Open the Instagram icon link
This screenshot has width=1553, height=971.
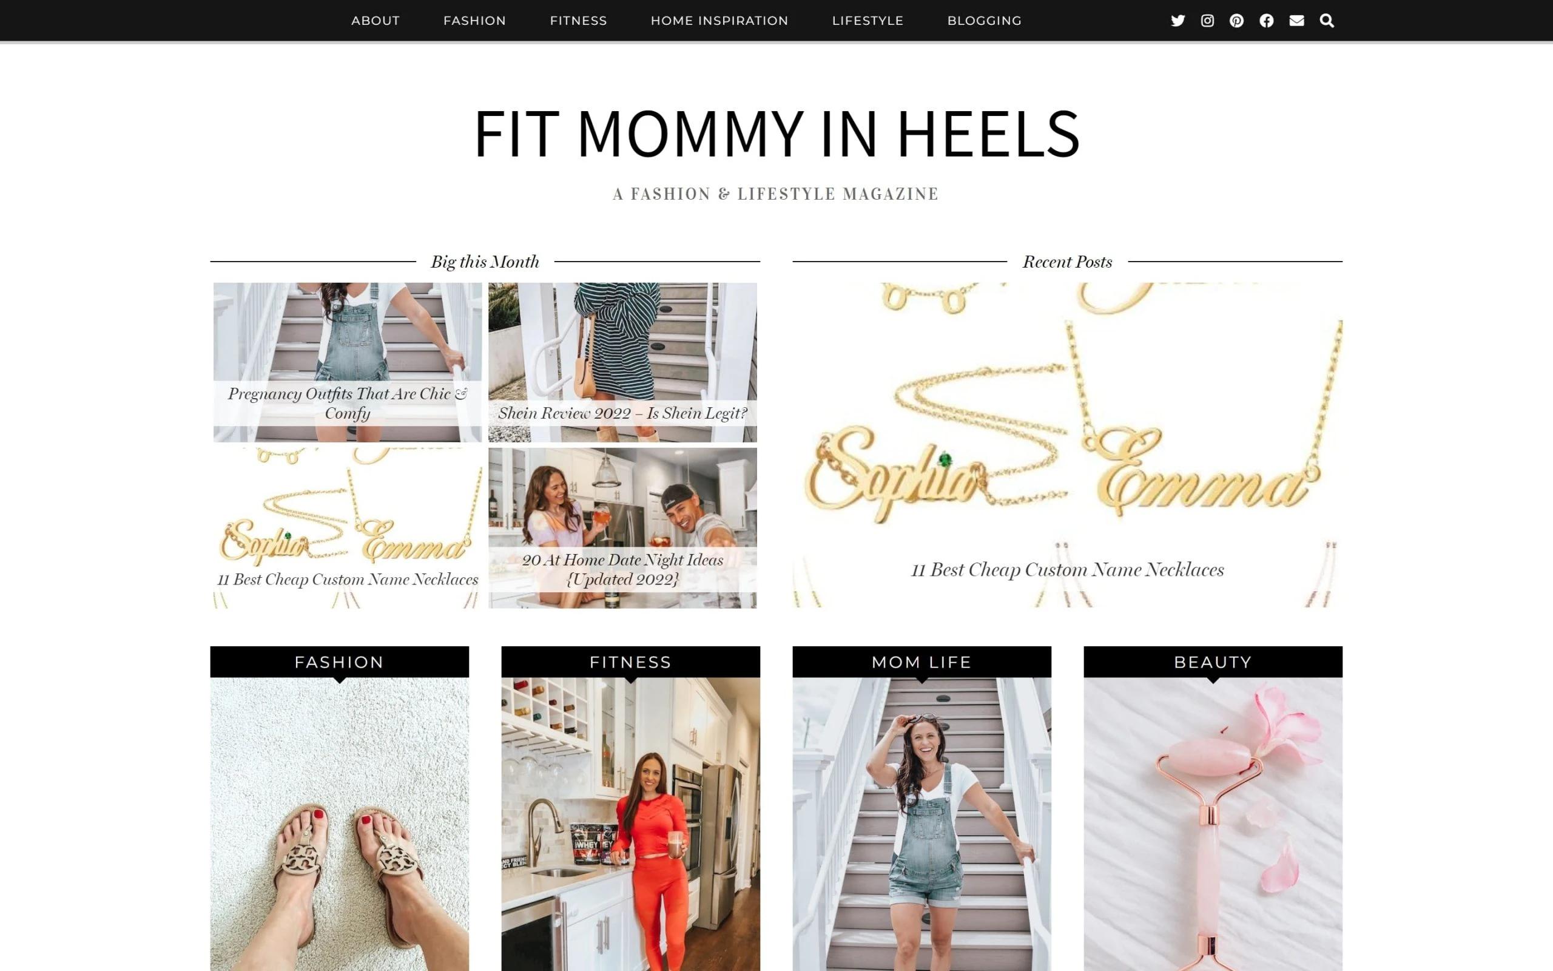[x=1207, y=21]
